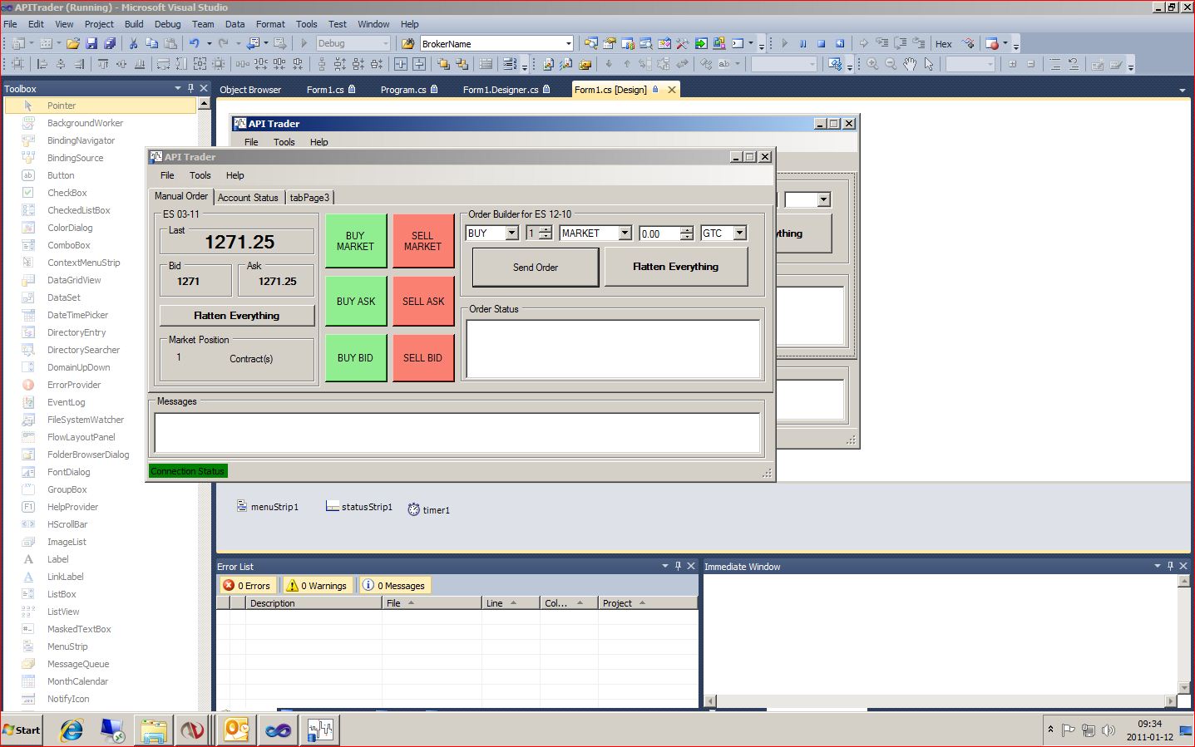
Task: Open the Build menu in Visual Studio
Action: click(x=134, y=24)
